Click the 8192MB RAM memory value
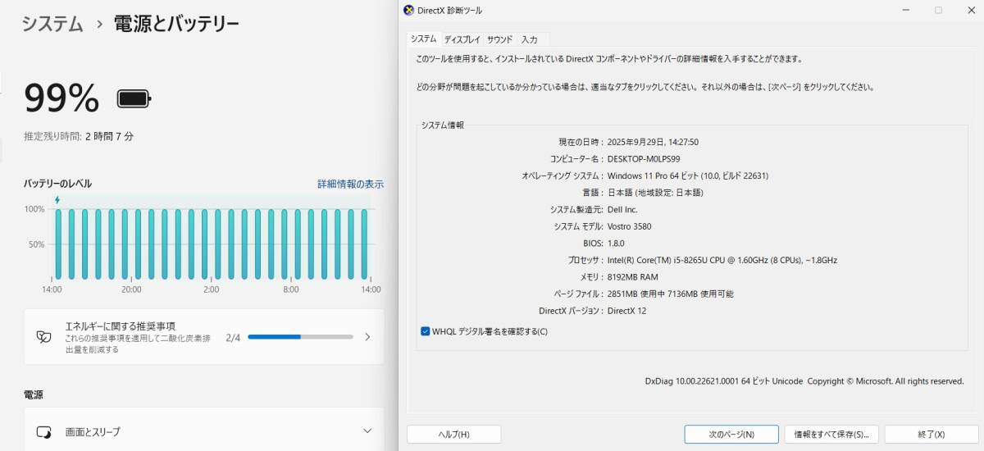 tap(633, 277)
